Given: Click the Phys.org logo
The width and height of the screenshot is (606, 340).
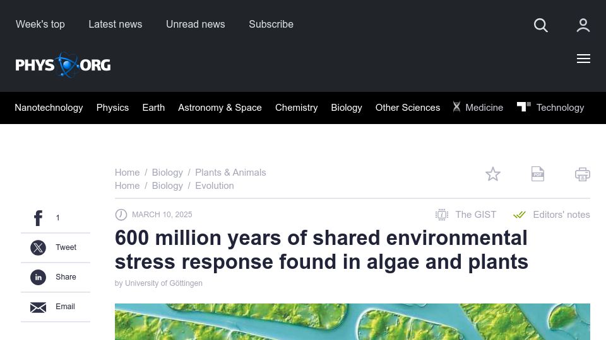Looking at the screenshot, I should tap(63, 65).
